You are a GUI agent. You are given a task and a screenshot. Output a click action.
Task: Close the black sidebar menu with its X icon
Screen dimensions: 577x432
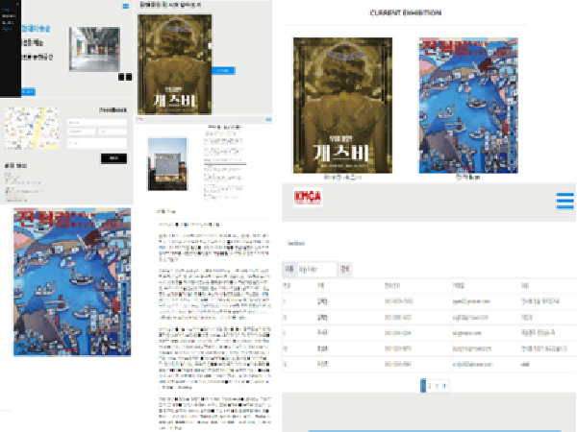coord(17,4)
